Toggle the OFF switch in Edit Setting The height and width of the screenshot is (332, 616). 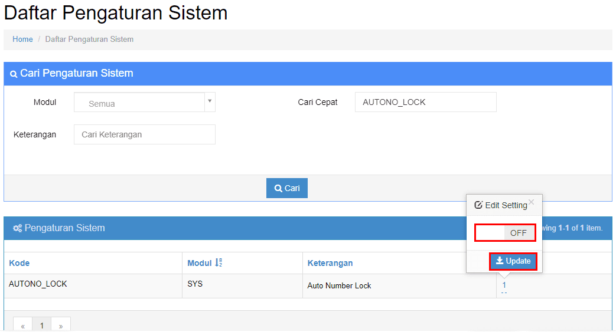tap(505, 233)
